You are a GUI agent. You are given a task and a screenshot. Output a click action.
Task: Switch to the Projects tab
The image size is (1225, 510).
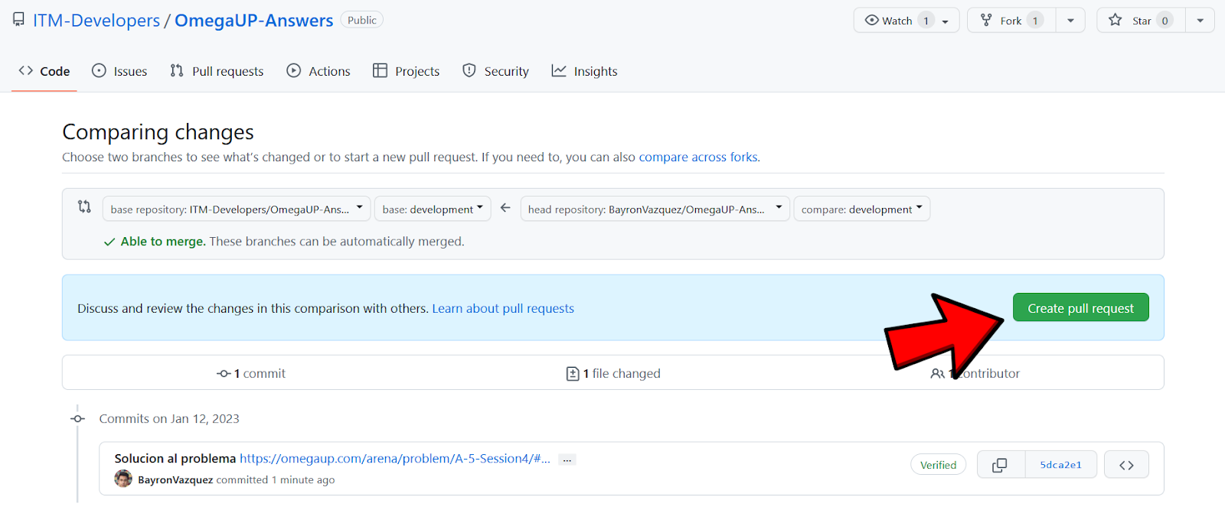pos(407,71)
